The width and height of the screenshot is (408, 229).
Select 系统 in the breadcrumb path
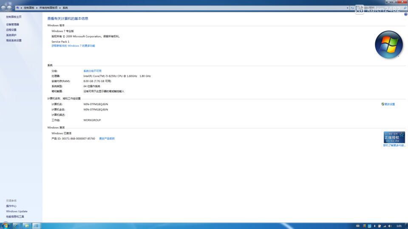(x=65, y=8)
